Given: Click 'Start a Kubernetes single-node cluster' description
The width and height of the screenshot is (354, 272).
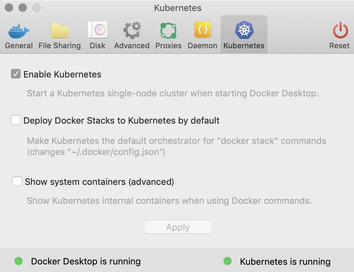Looking at the screenshot, I should click(173, 93).
